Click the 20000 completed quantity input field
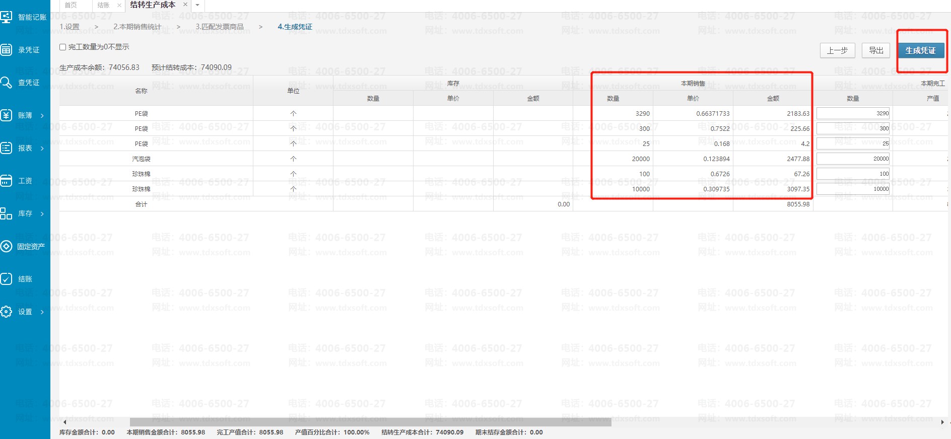 [x=853, y=159]
